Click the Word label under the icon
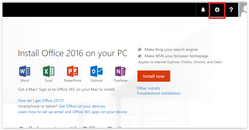This screenshot has width=249, height=130. pos(25,81)
